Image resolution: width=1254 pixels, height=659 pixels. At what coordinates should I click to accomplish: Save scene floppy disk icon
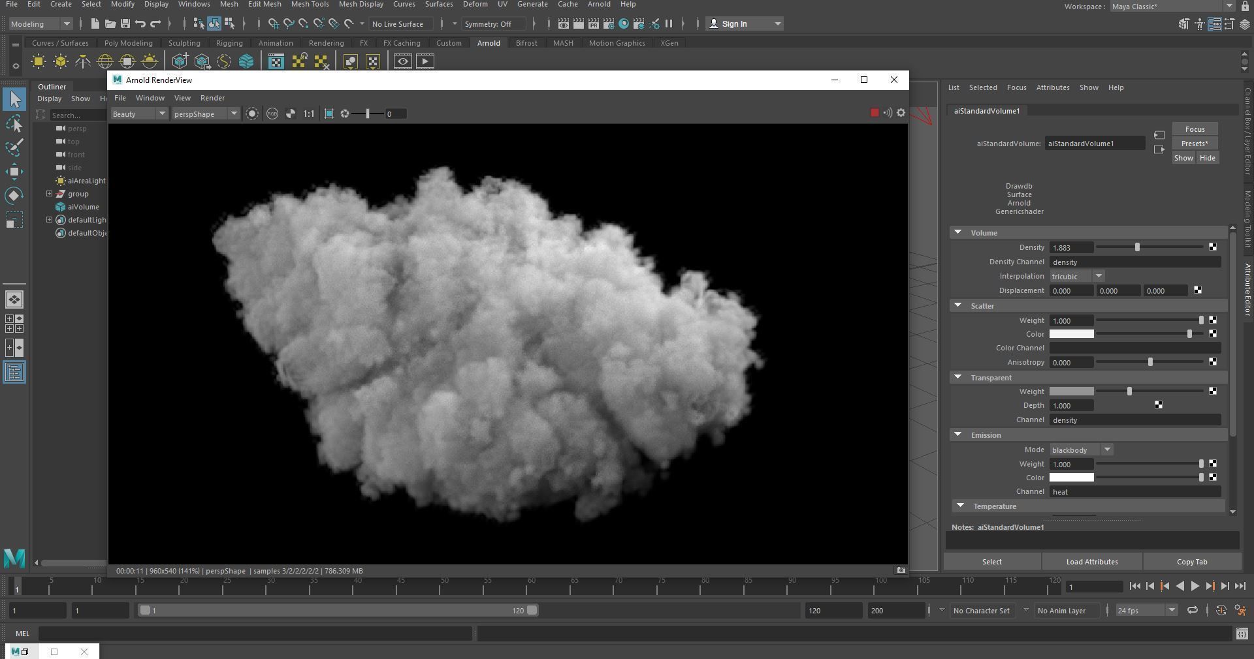(125, 23)
